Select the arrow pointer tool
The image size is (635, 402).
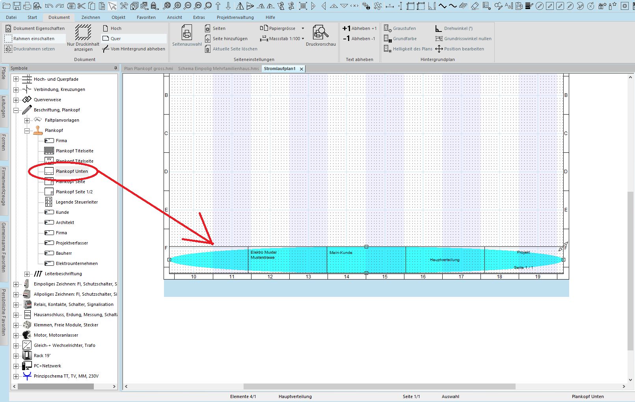[x=113, y=6]
